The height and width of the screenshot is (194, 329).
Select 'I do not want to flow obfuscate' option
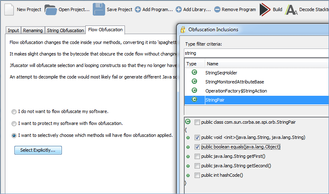pyautogui.click(x=14, y=111)
